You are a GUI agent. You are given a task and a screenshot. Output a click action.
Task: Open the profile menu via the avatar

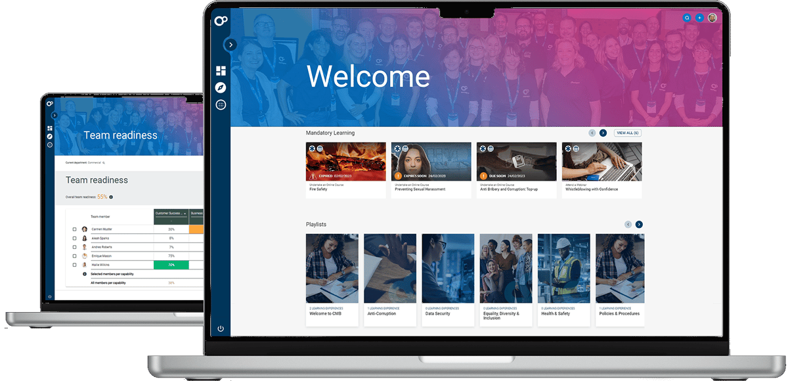(711, 18)
